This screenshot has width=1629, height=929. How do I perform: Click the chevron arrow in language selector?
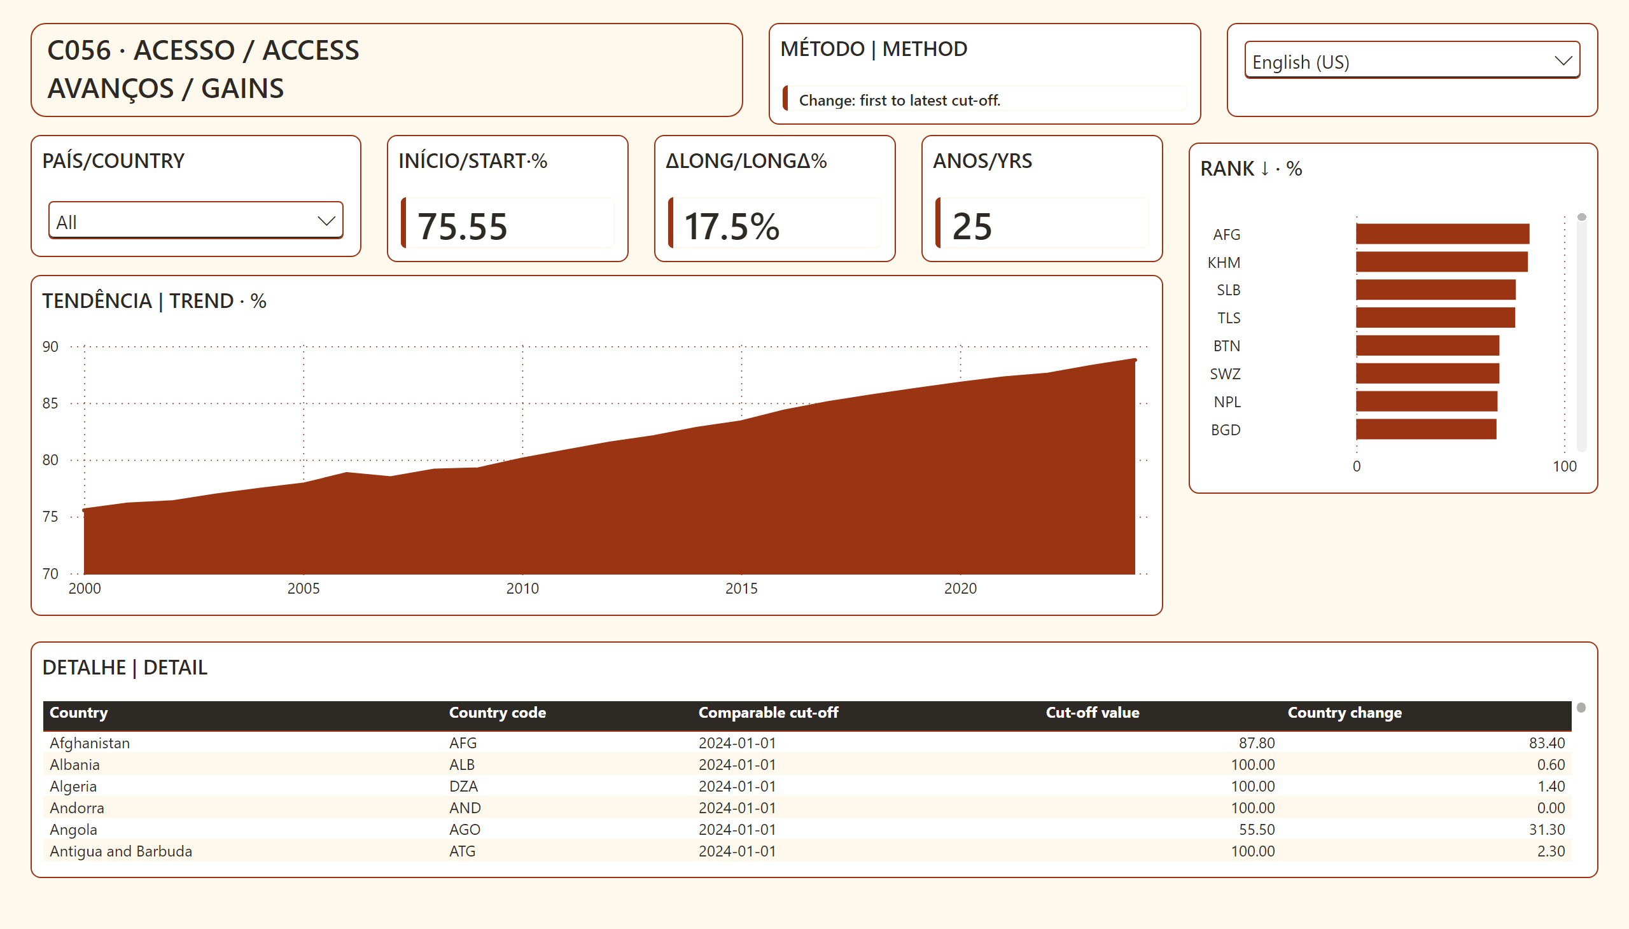coord(1563,60)
